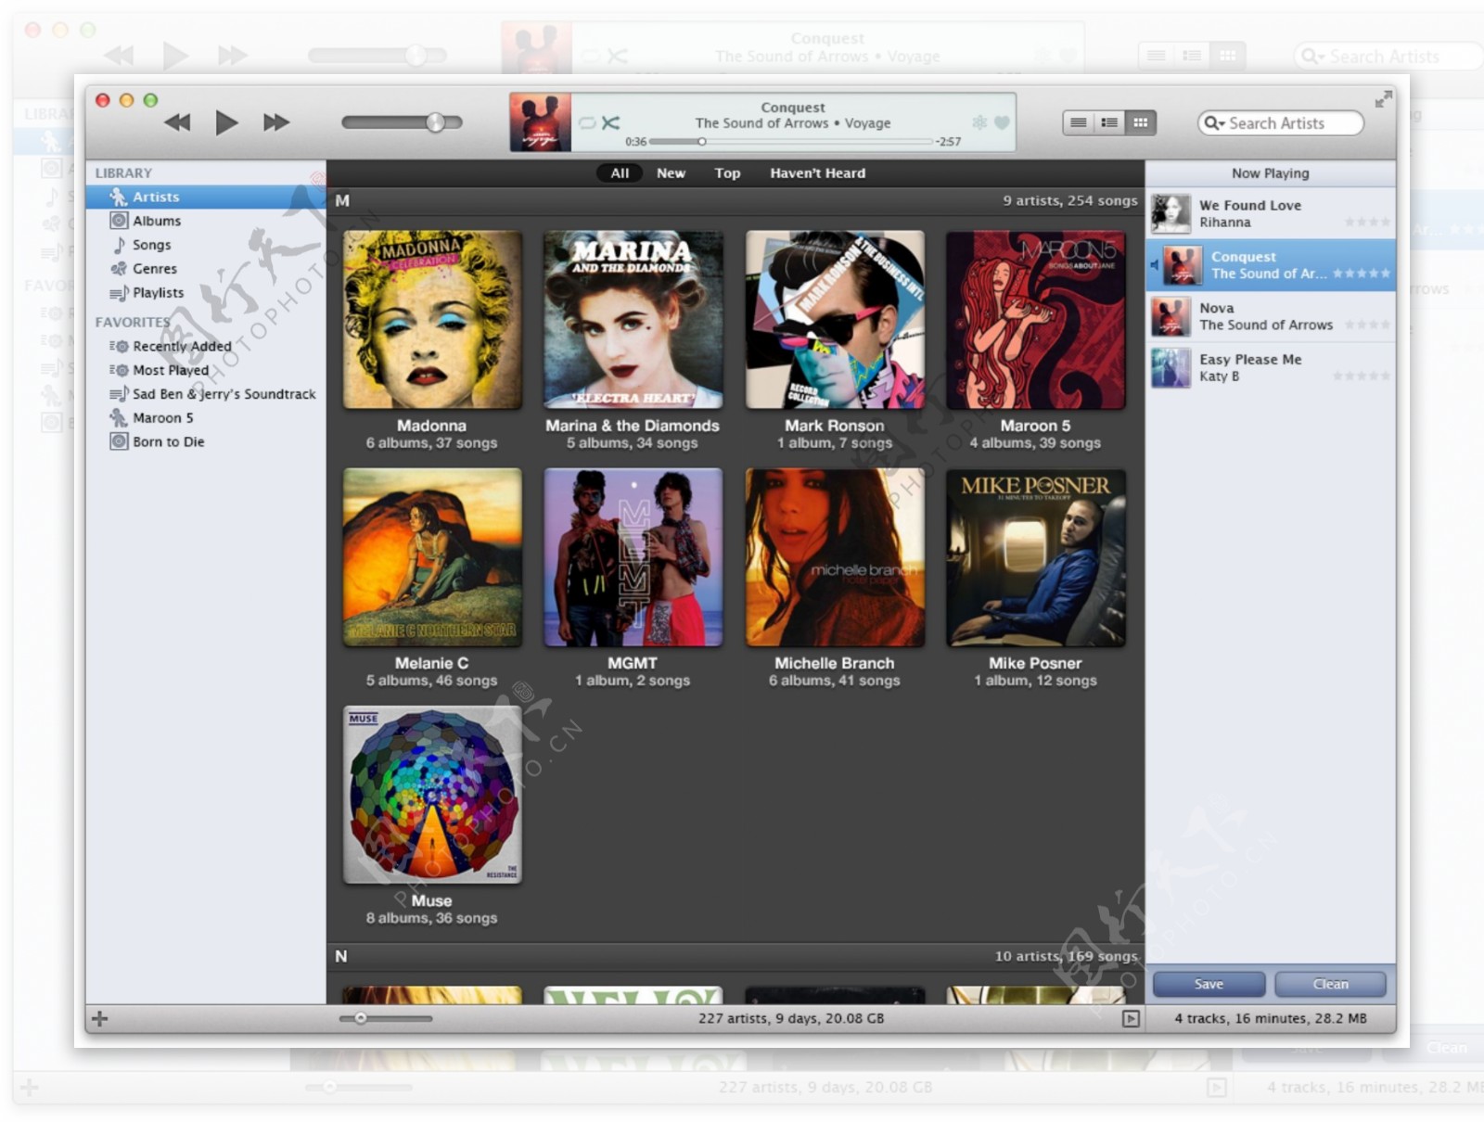This screenshot has height=1122, width=1484.
Task: Click the Madonna artist name label
Action: (x=431, y=426)
